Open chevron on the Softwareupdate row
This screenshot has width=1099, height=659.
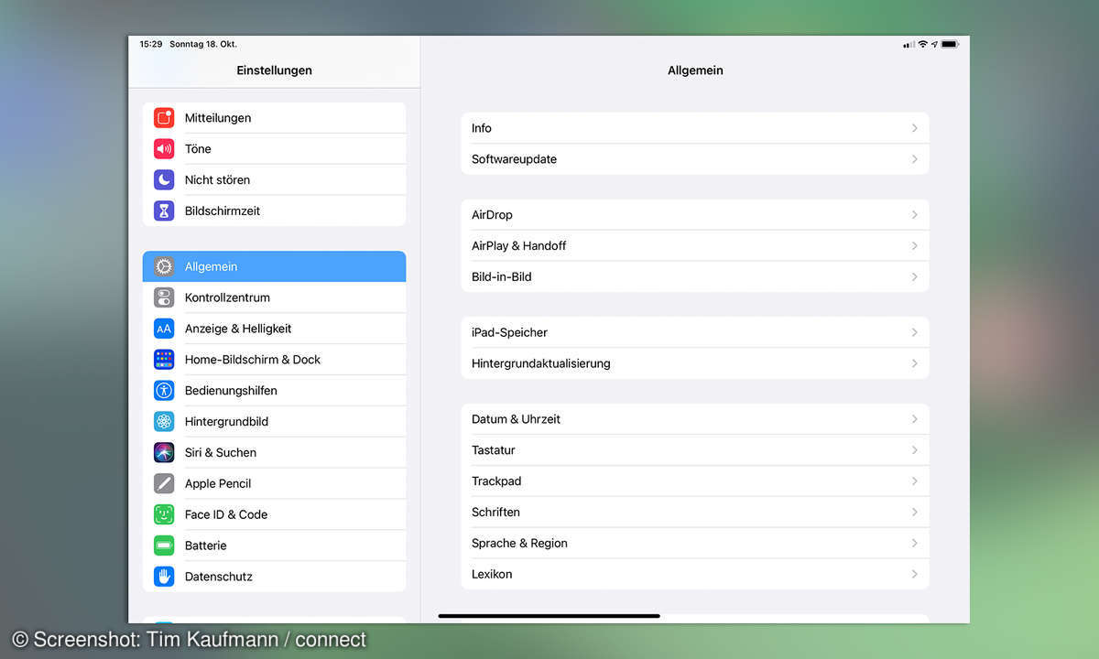click(914, 159)
